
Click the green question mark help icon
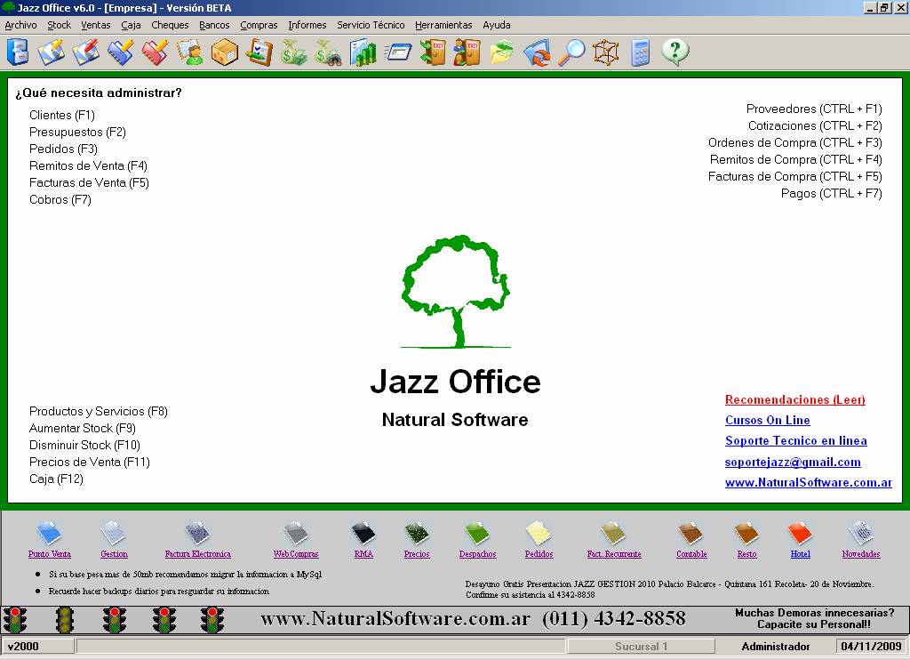pos(675,52)
